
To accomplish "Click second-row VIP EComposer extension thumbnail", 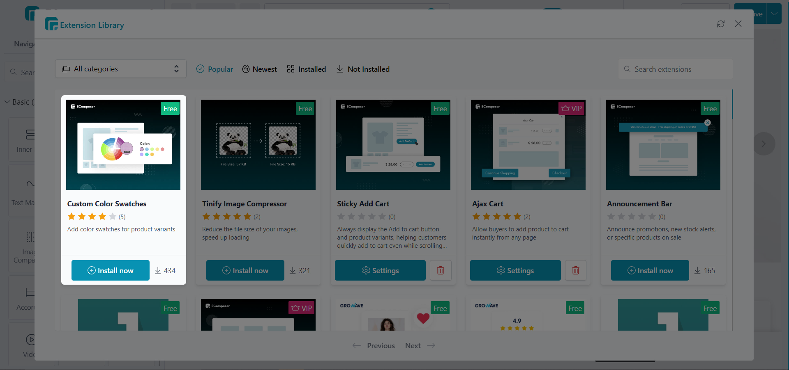I will [x=258, y=315].
